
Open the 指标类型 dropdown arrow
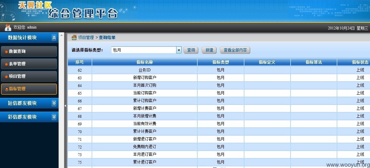[179, 50]
